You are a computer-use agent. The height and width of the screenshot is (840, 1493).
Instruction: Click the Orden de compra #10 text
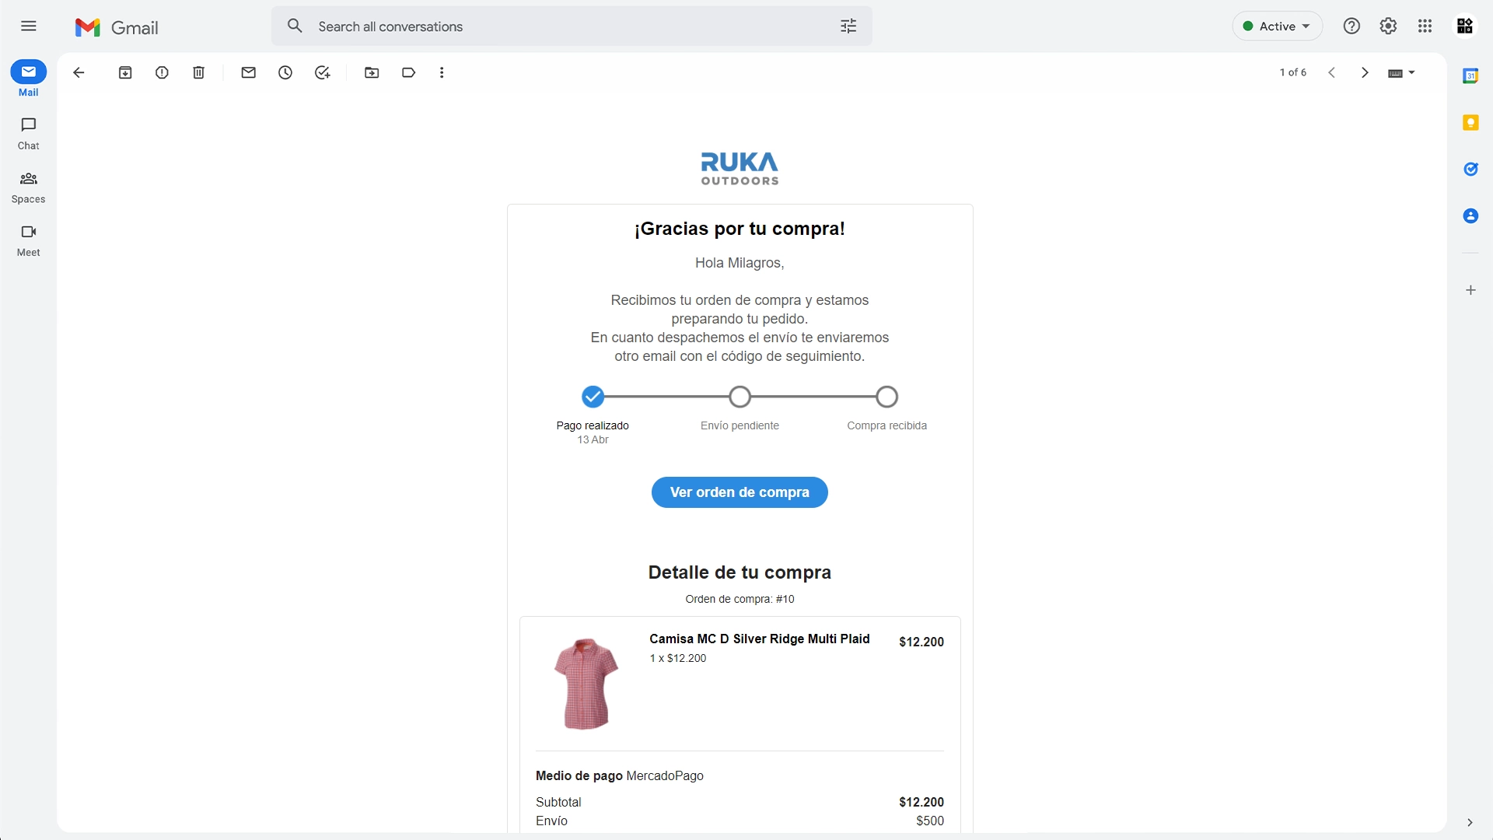point(740,599)
